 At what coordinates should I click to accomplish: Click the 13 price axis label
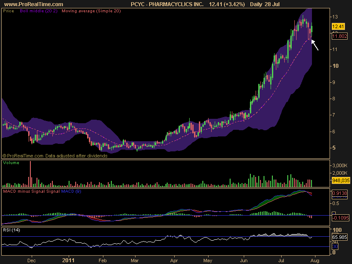(x=335, y=17)
